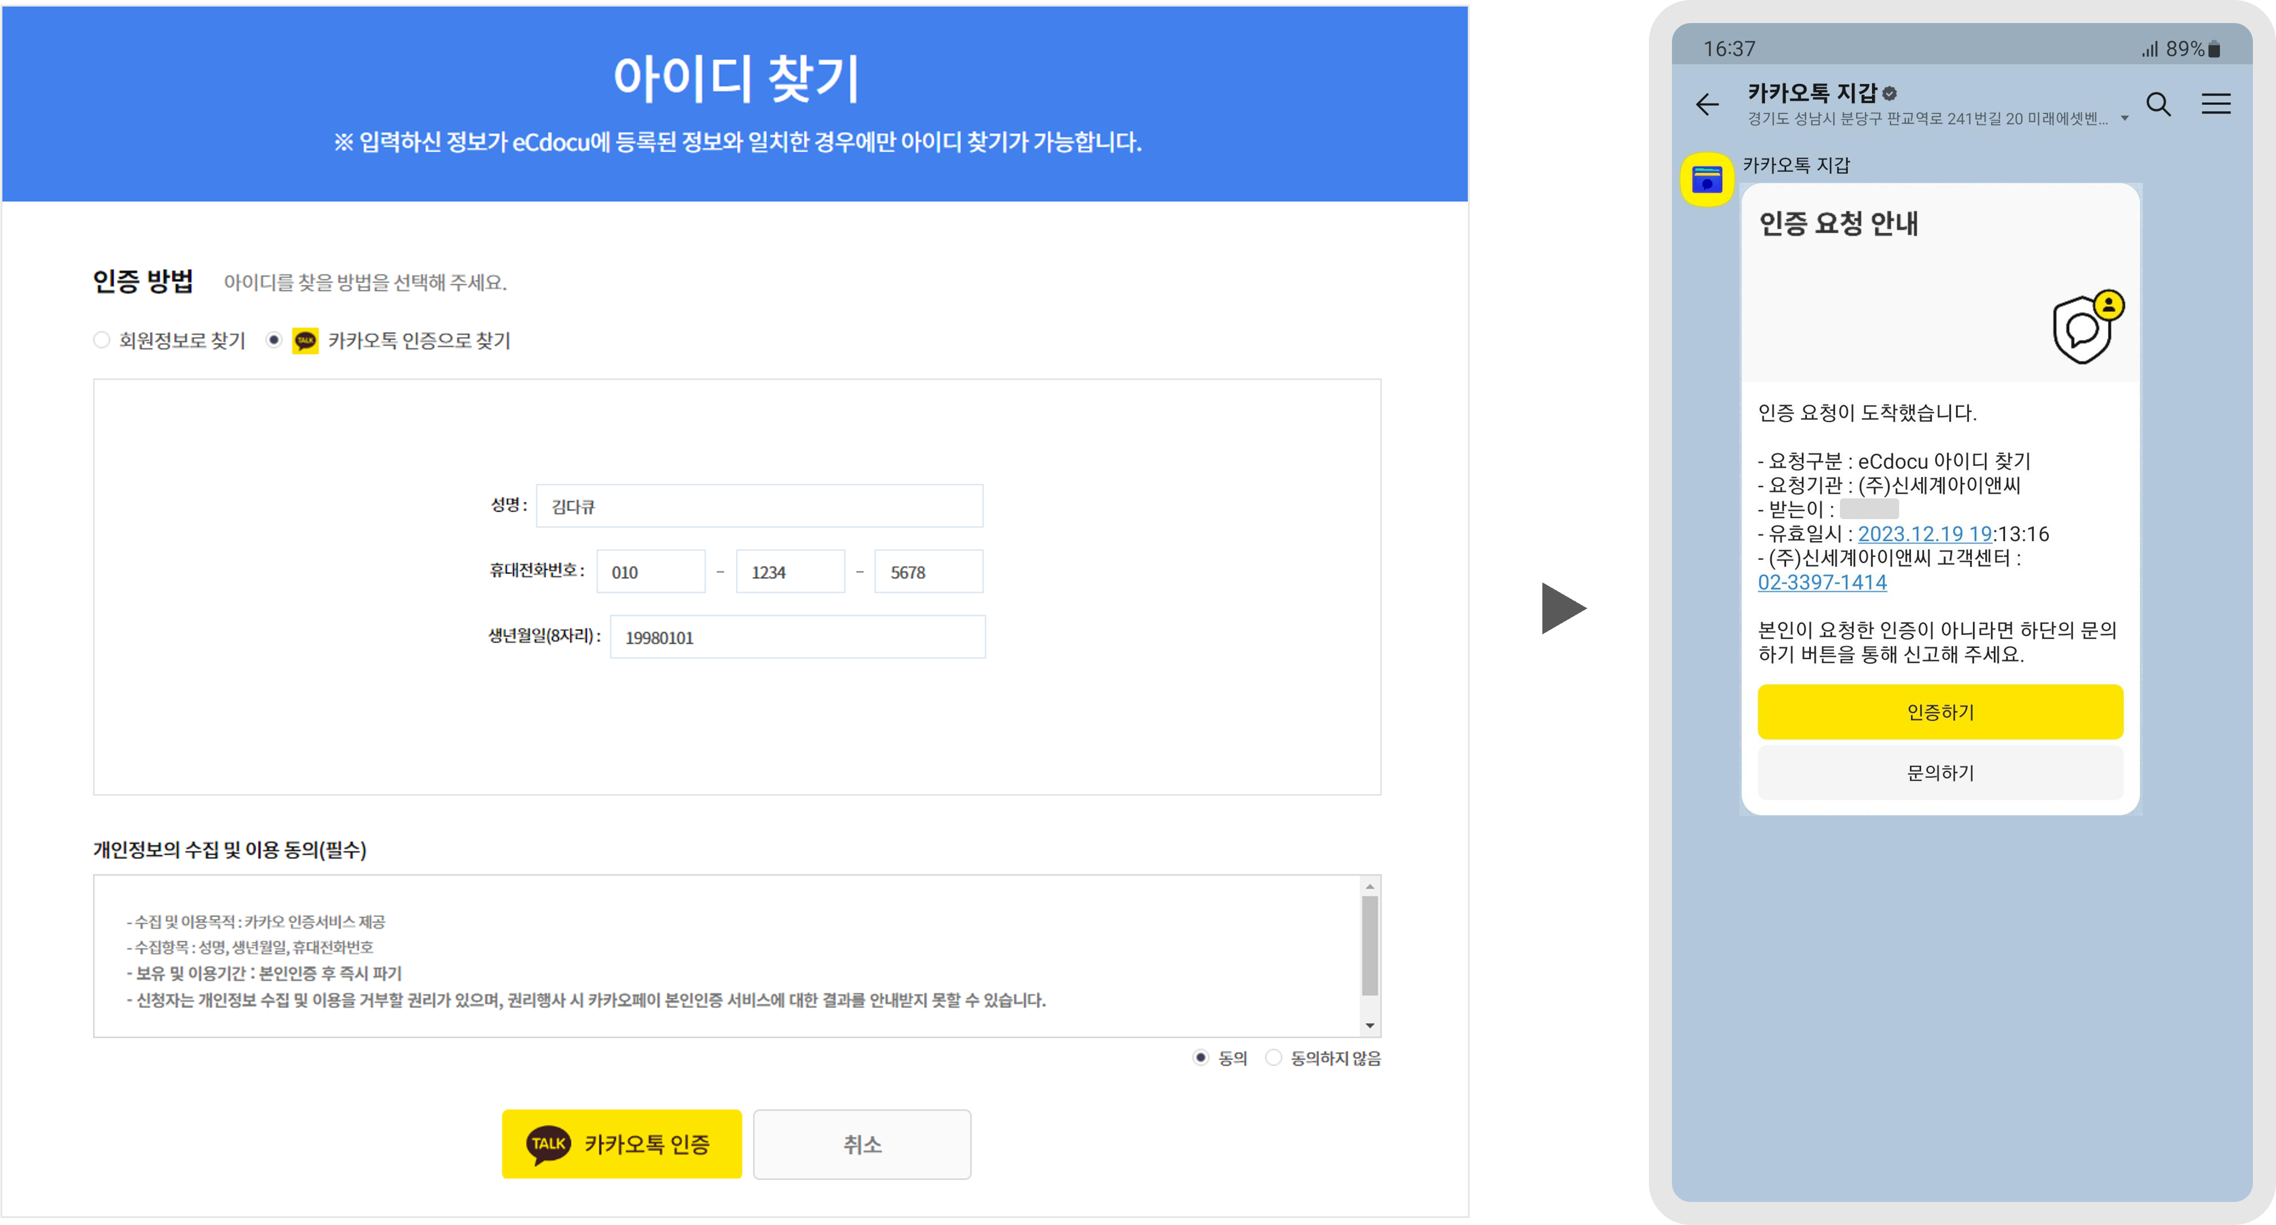
Task: Open the chat search magnifier icon
Action: pos(2159,104)
